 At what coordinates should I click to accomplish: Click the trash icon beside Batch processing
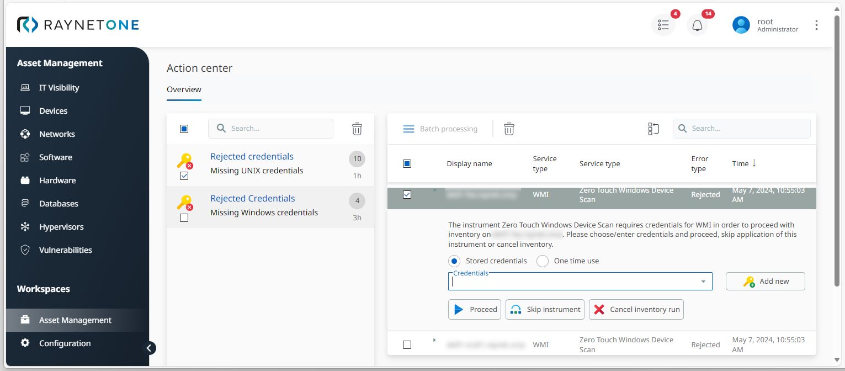[x=509, y=129]
